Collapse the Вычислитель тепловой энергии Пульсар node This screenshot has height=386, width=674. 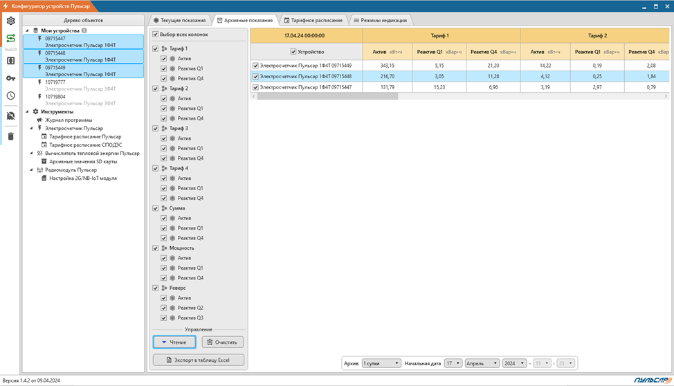point(31,153)
